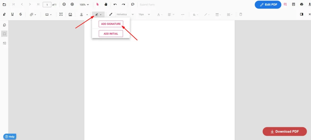Click the download arrow icon in top bar
This screenshot has height=140, width=311.
[309, 4]
